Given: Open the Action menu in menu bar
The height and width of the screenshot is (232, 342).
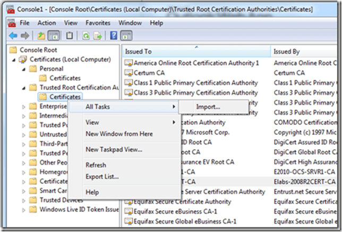Looking at the screenshot, I should point(47,23).
